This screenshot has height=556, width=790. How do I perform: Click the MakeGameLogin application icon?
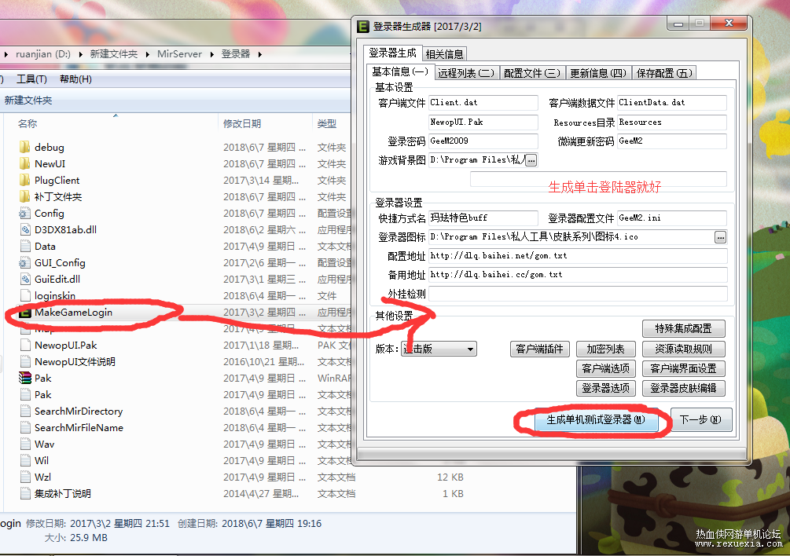(x=24, y=313)
